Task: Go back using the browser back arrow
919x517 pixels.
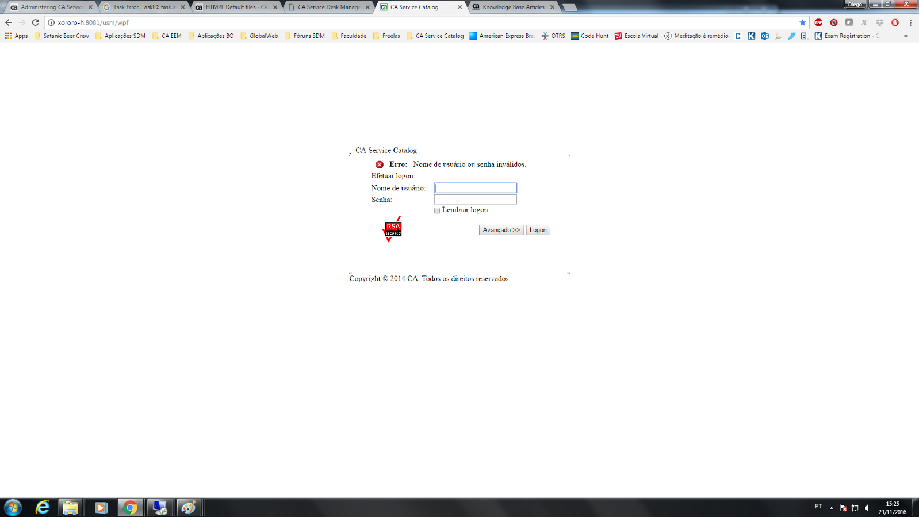Action: pos(8,22)
